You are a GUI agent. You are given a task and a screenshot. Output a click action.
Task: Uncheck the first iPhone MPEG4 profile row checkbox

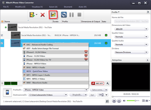[x=2, y=35]
